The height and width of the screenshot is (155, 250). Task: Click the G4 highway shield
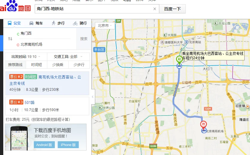118,21
